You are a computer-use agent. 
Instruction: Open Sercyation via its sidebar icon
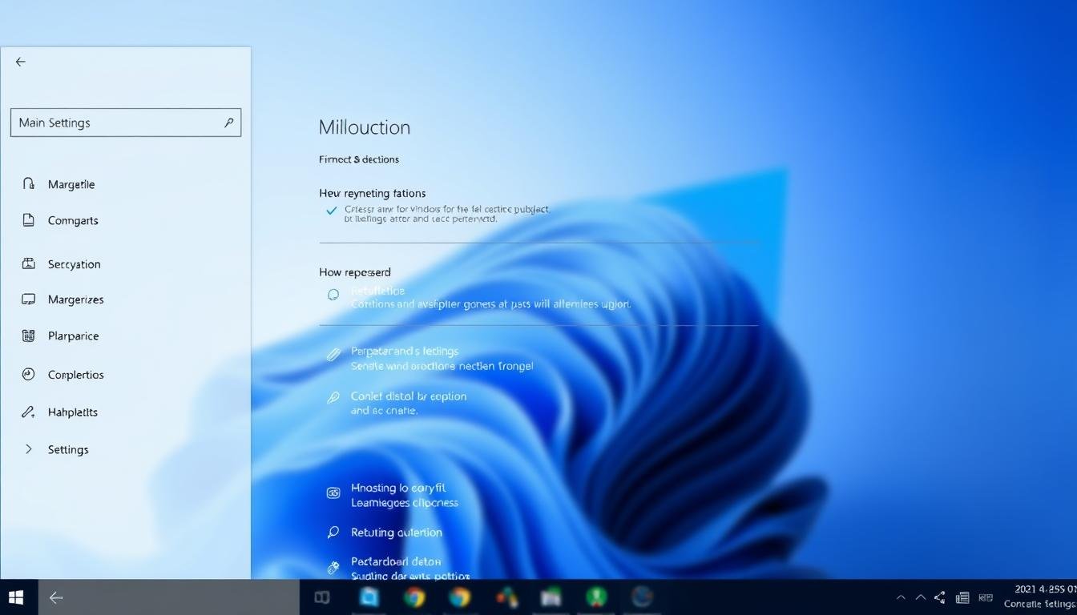click(x=28, y=263)
